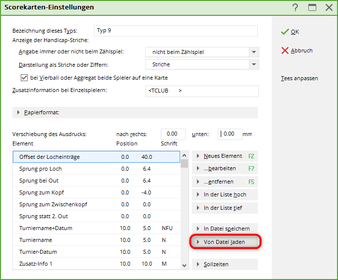The height and width of the screenshot is (280, 338).
Task: Click the nach rechts offset field
Action: click(x=173, y=134)
